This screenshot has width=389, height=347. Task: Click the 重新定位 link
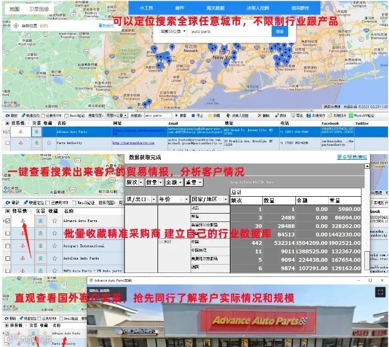pos(106,26)
